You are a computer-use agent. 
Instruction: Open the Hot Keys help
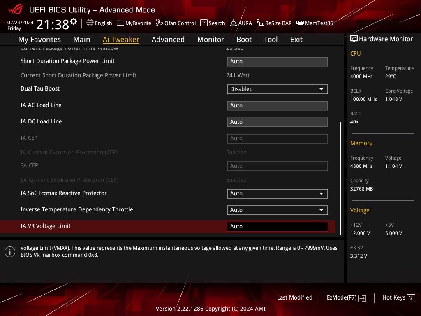398,298
